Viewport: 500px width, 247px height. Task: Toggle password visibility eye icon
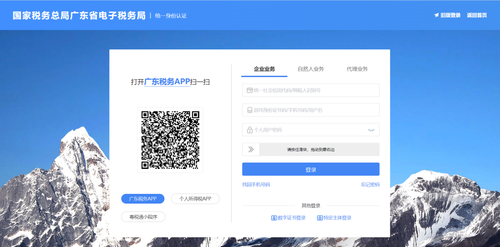371,130
